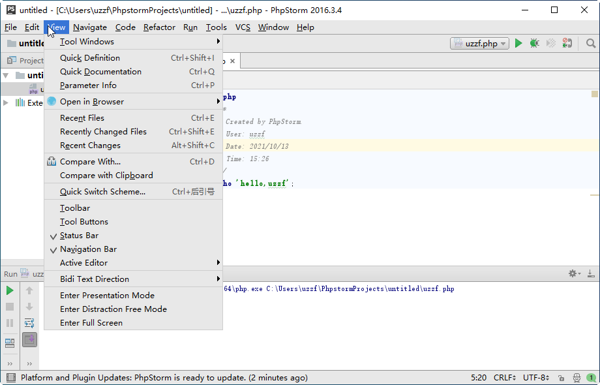Choose Enter Distraction Free Mode

(x=133, y=309)
